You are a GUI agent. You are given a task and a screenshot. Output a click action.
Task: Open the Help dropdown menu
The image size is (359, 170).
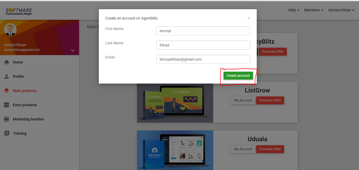pos(294,10)
